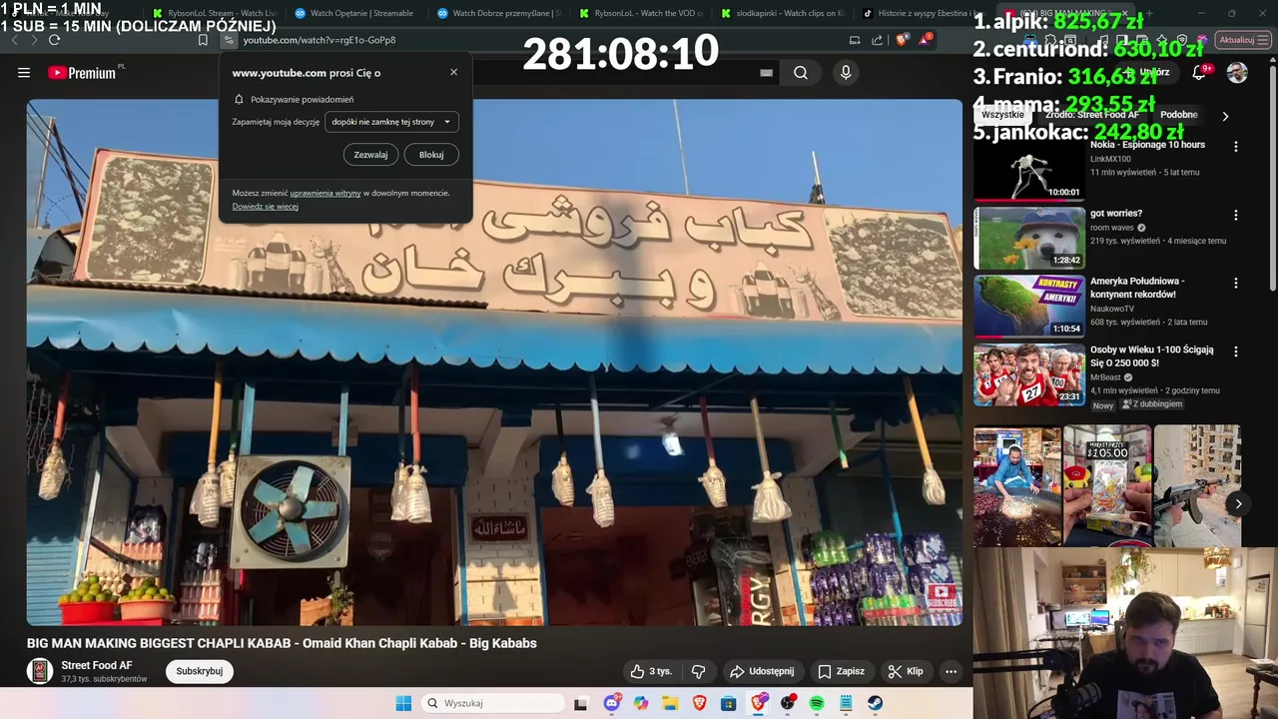
Task: Start voice search with microphone icon
Action: [846, 73]
